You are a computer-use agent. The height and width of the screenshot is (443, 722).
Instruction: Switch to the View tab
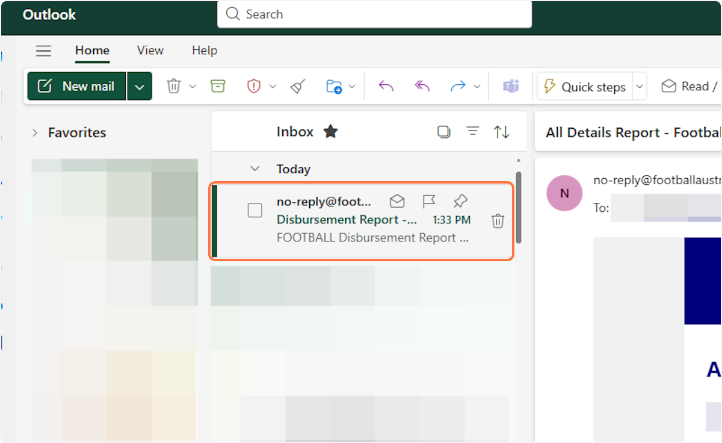click(x=150, y=51)
